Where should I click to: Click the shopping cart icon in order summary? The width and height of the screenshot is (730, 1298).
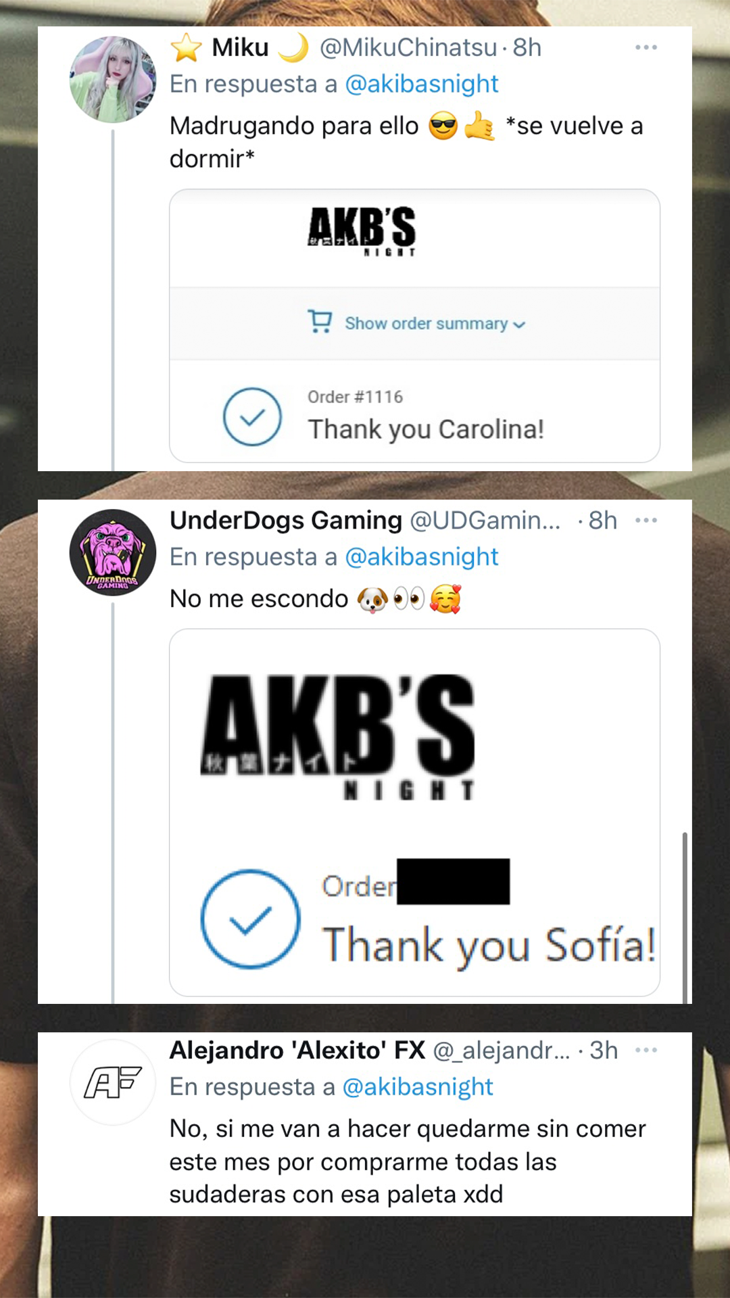click(320, 322)
